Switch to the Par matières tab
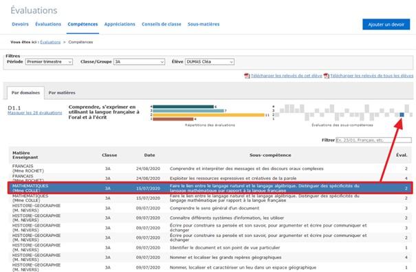The image size is (416, 272). (x=62, y=93)
